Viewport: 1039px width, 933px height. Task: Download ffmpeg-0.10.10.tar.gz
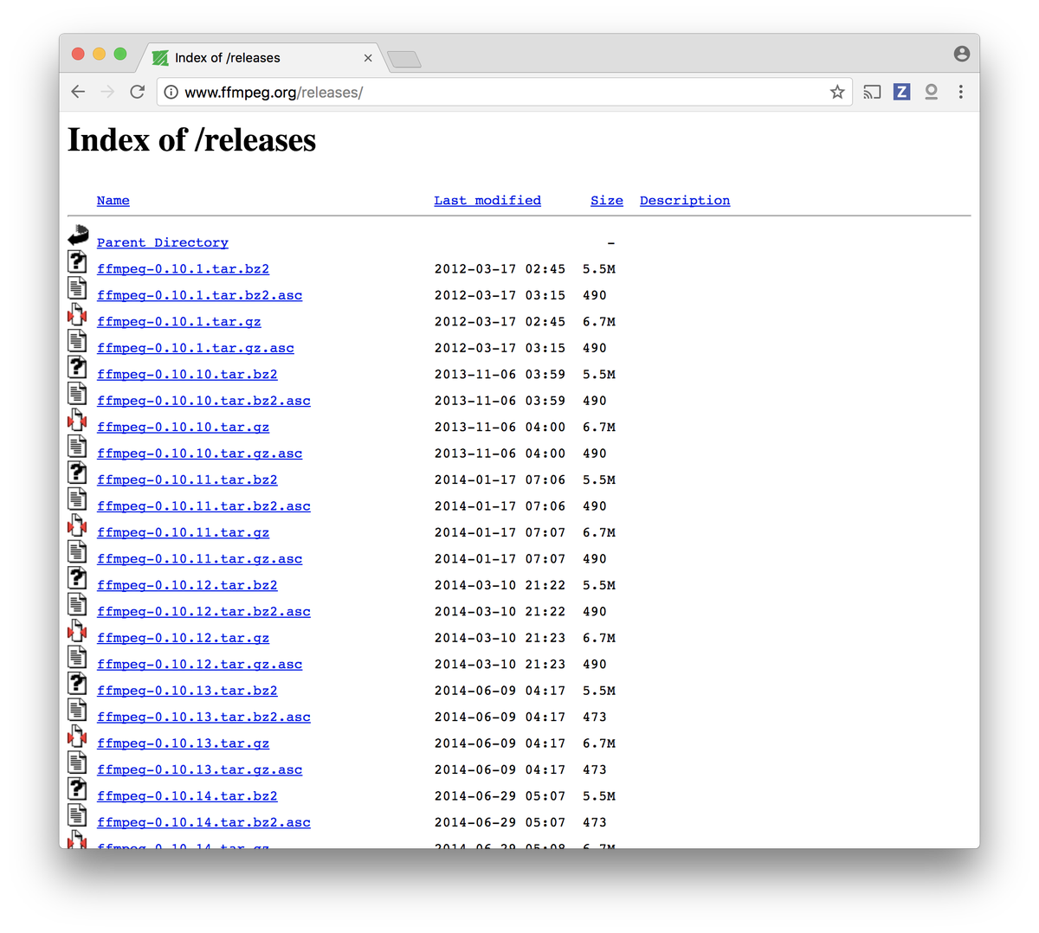point(183,428)
